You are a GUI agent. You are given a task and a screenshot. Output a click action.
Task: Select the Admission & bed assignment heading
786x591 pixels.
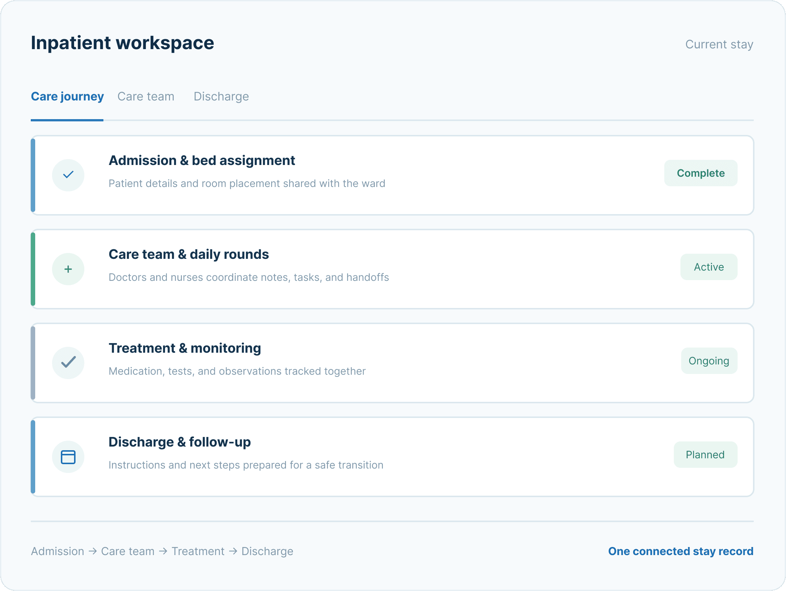[202, 161]
